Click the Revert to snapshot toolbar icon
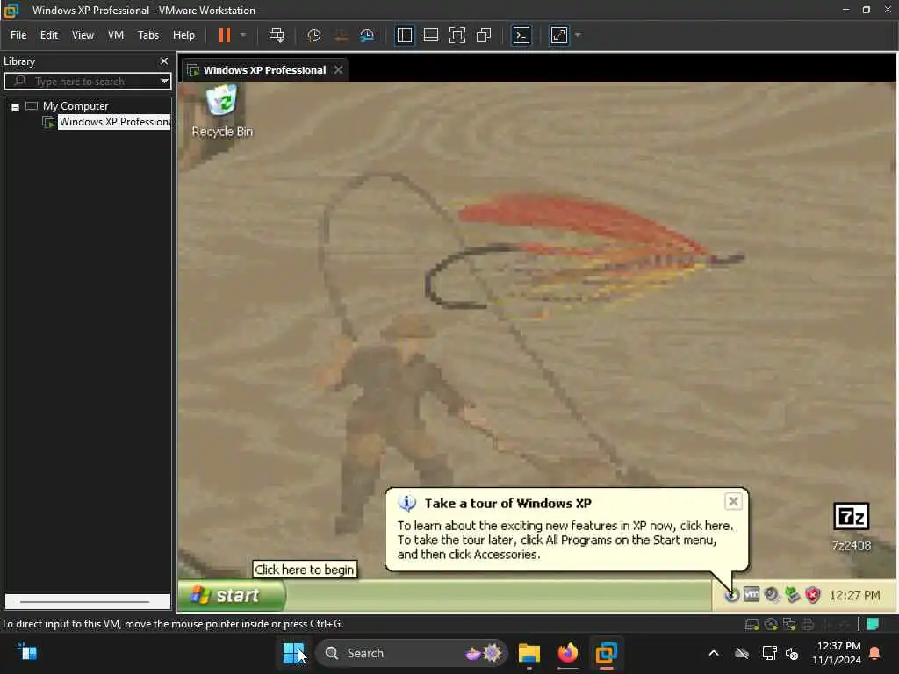The width and height of the screenshot is (899, 674). (341, 35)
